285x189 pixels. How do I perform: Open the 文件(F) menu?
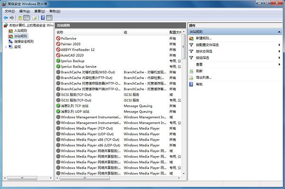click(10, 11)
